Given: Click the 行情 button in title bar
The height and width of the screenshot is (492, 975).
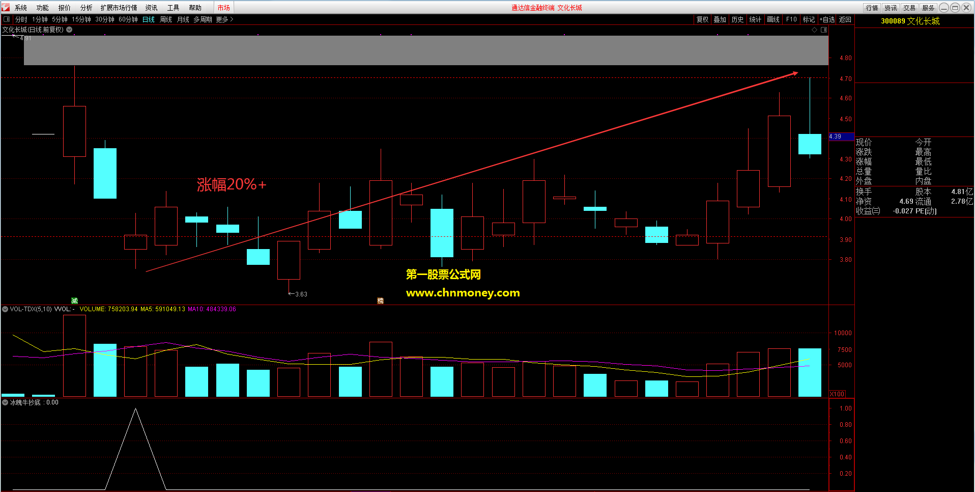Looking at the screenshot, I should click(872, 8).
